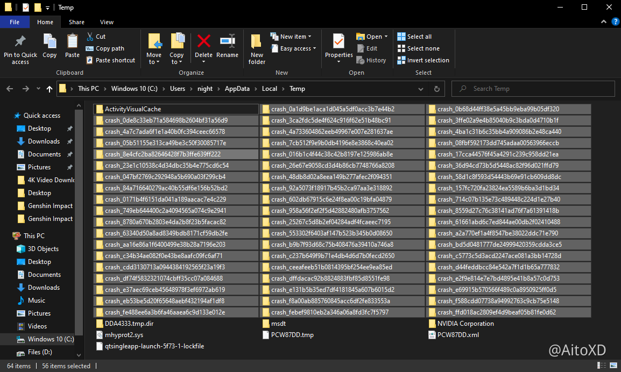Collapse the ribbon with the chevron
Viewport: 621px width, 372px height.
[x=603, y=22]
